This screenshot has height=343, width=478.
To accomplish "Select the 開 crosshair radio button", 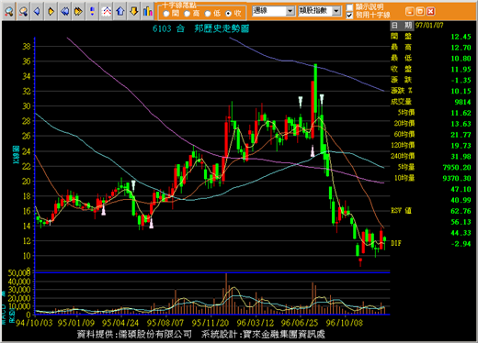I will (x=166, y=14).
